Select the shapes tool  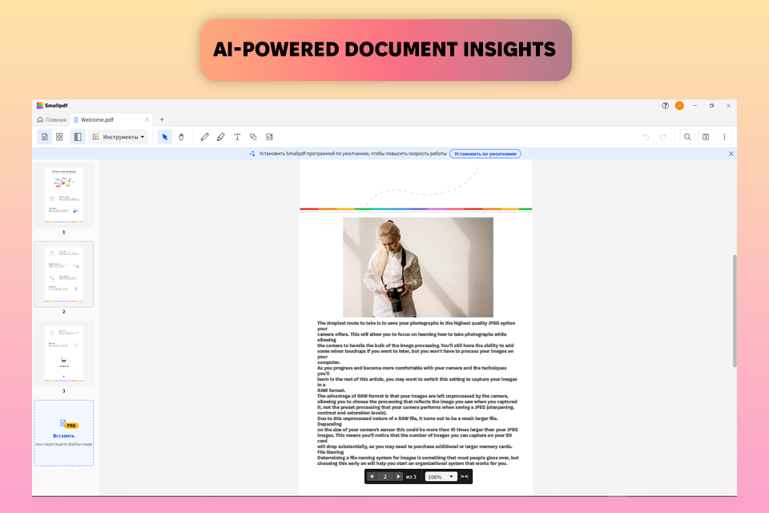point(253,137)
